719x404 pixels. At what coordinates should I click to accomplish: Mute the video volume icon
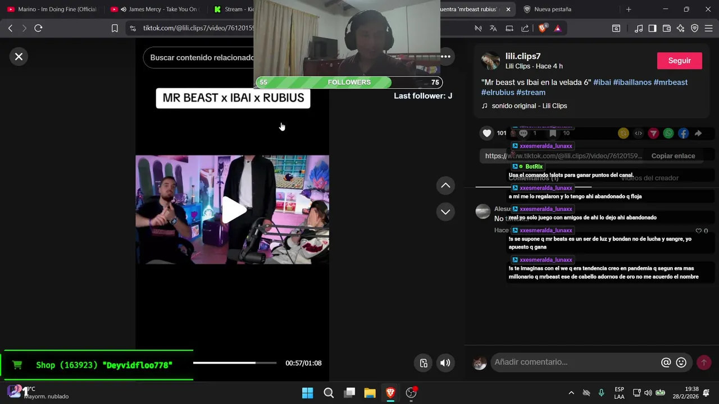(445, 363)
